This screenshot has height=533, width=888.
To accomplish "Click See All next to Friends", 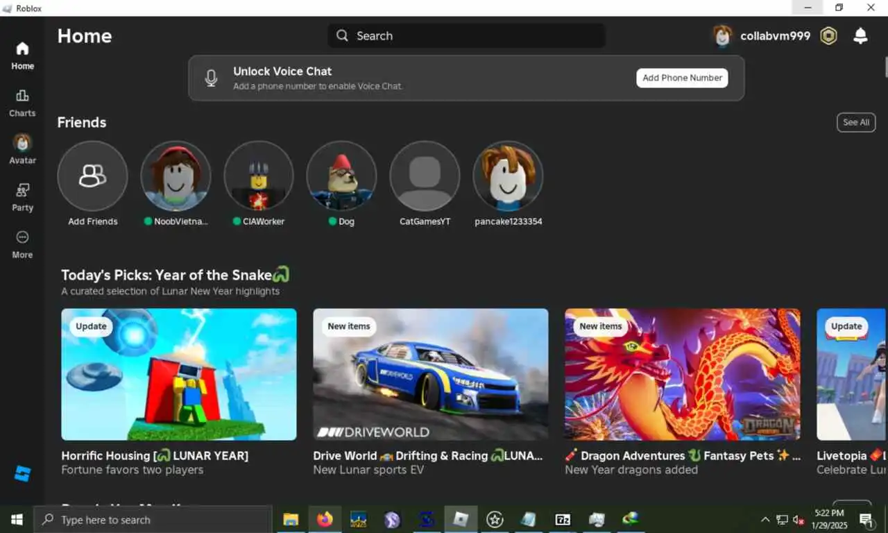I will point(856,122).
